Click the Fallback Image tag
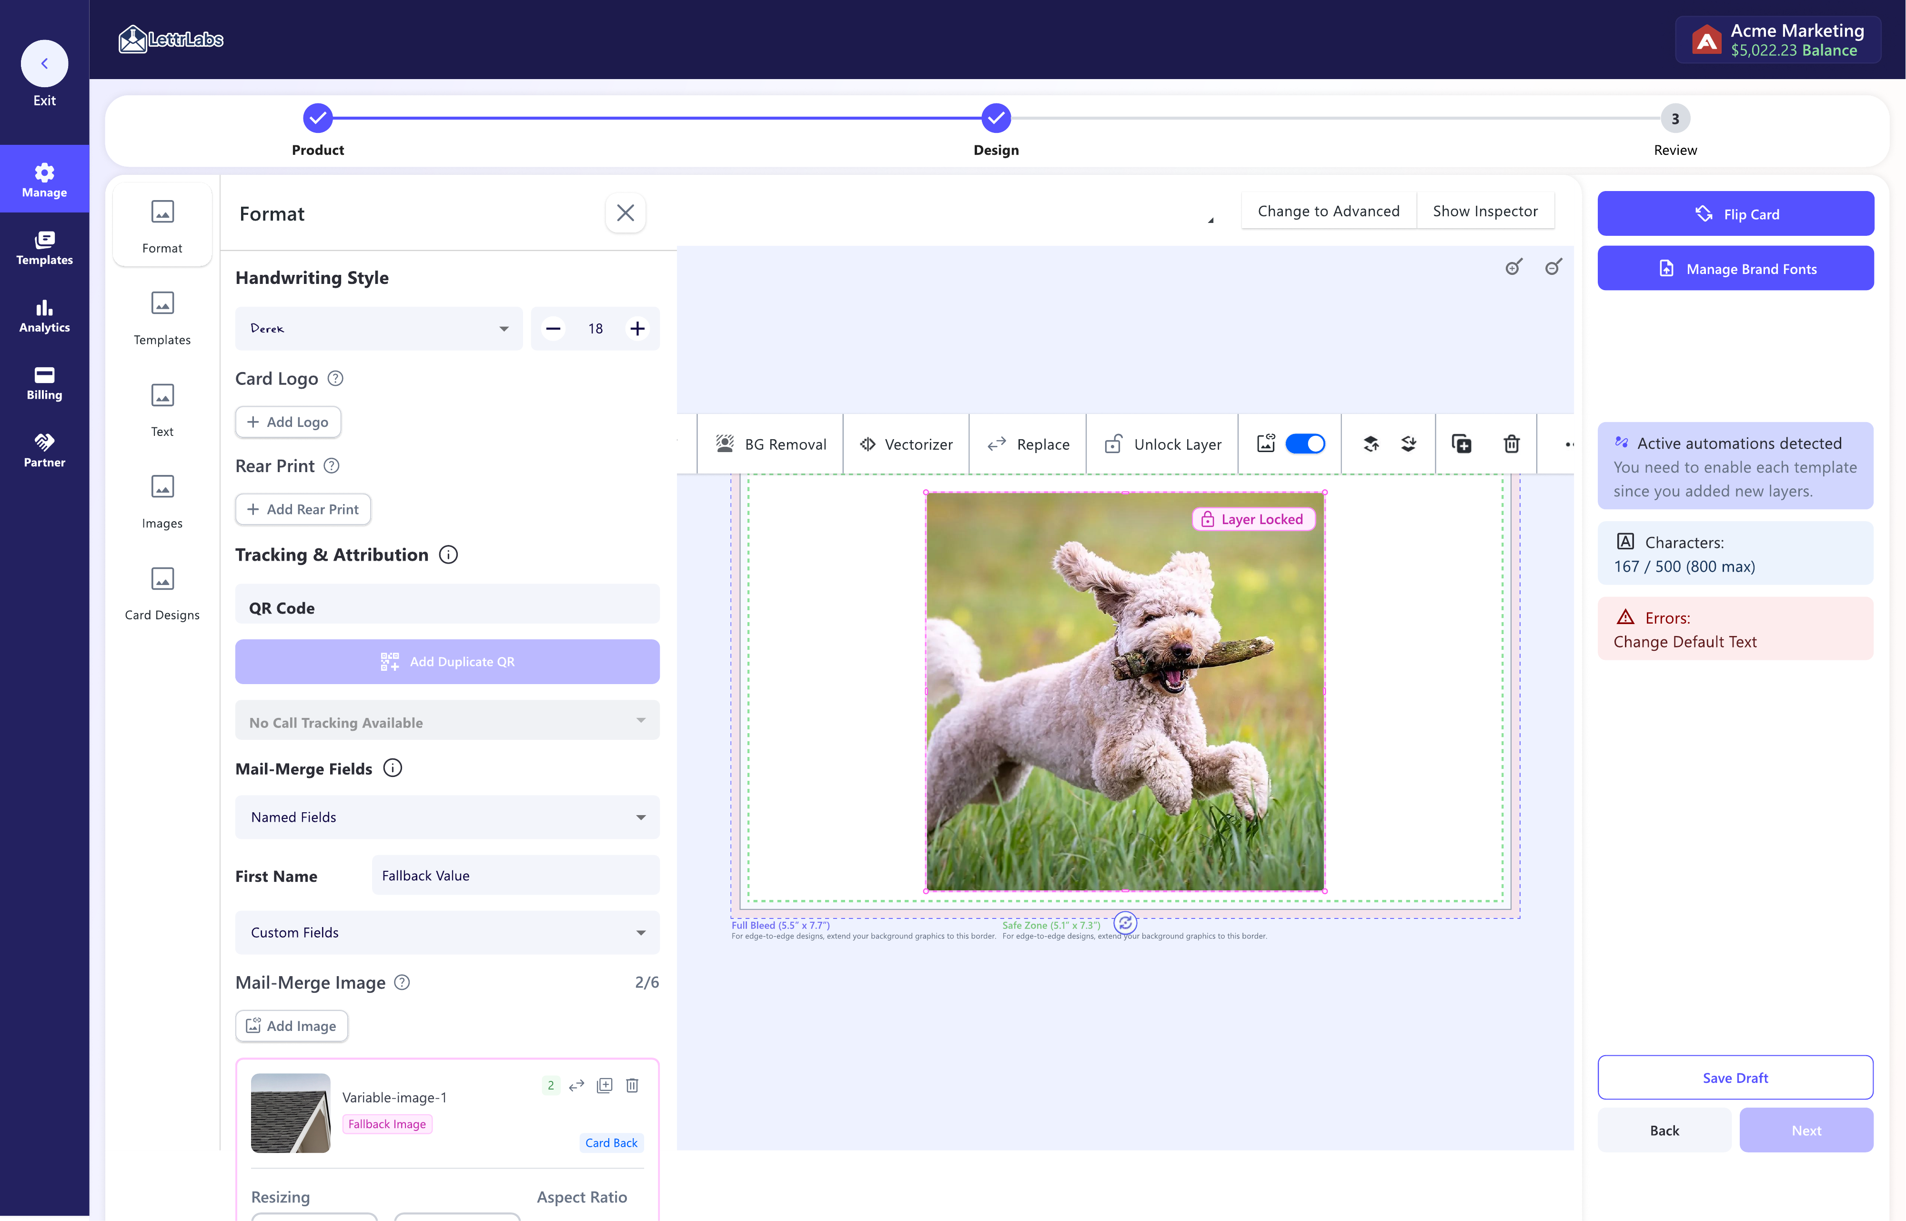 click(x=387, y=1123)
